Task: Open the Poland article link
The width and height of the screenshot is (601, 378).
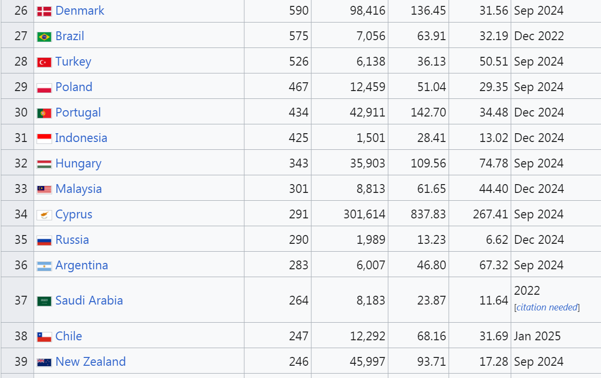Action: 74,87
